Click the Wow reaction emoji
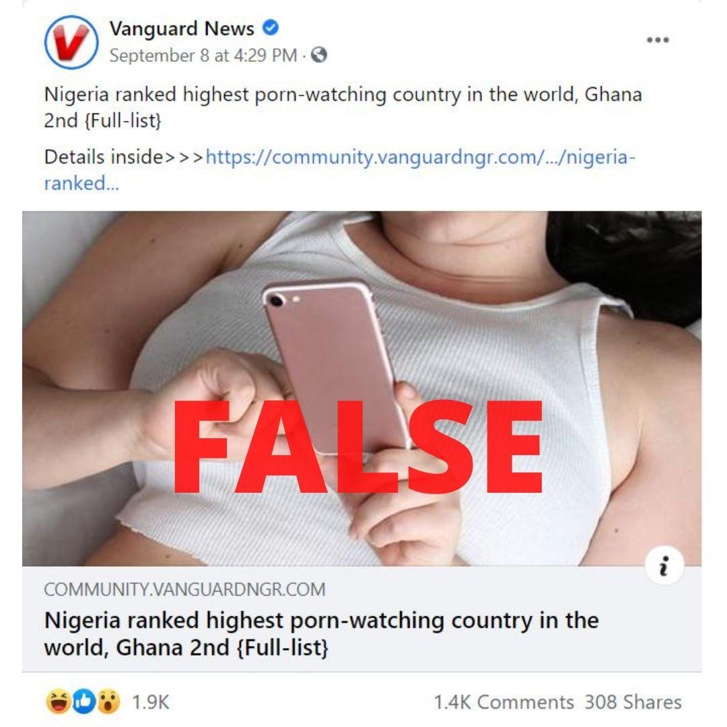This screenshot has width=727, height=727. coord(108,701)
